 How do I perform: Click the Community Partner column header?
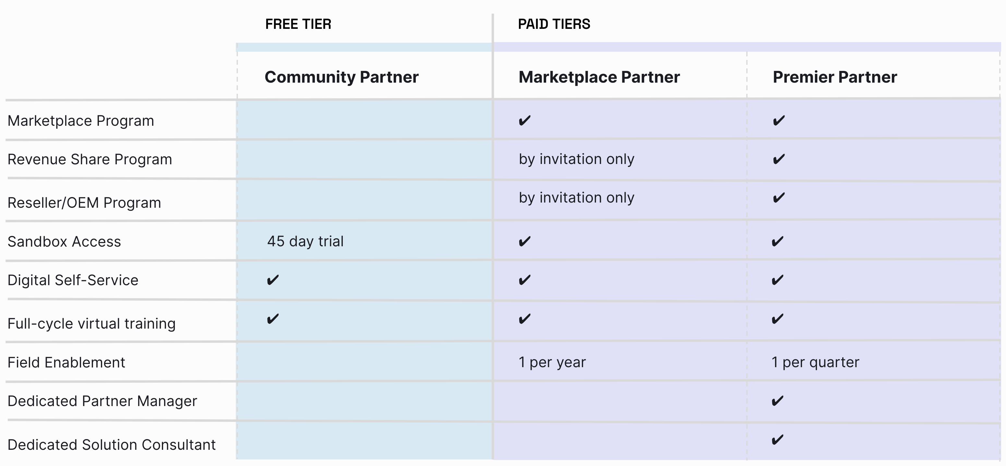click(x=341, y=77)
